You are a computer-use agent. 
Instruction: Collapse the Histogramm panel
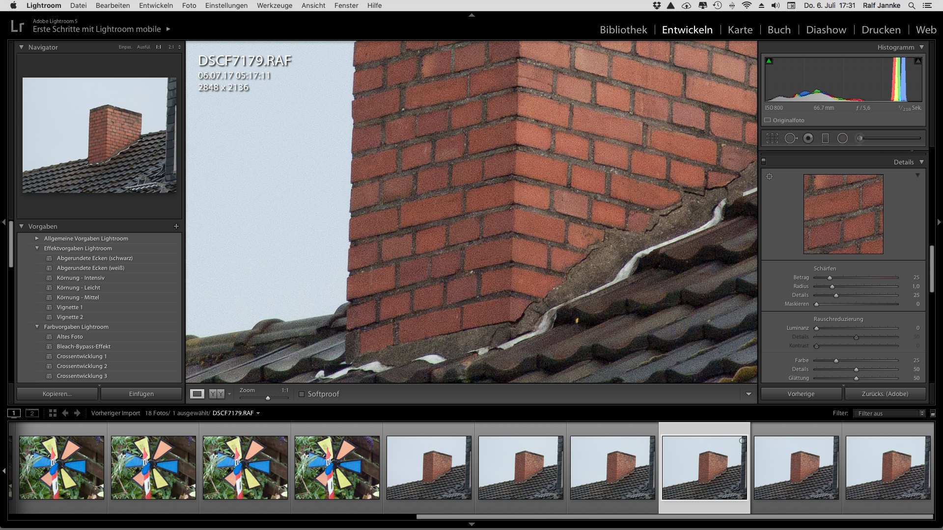click(921, 47)
